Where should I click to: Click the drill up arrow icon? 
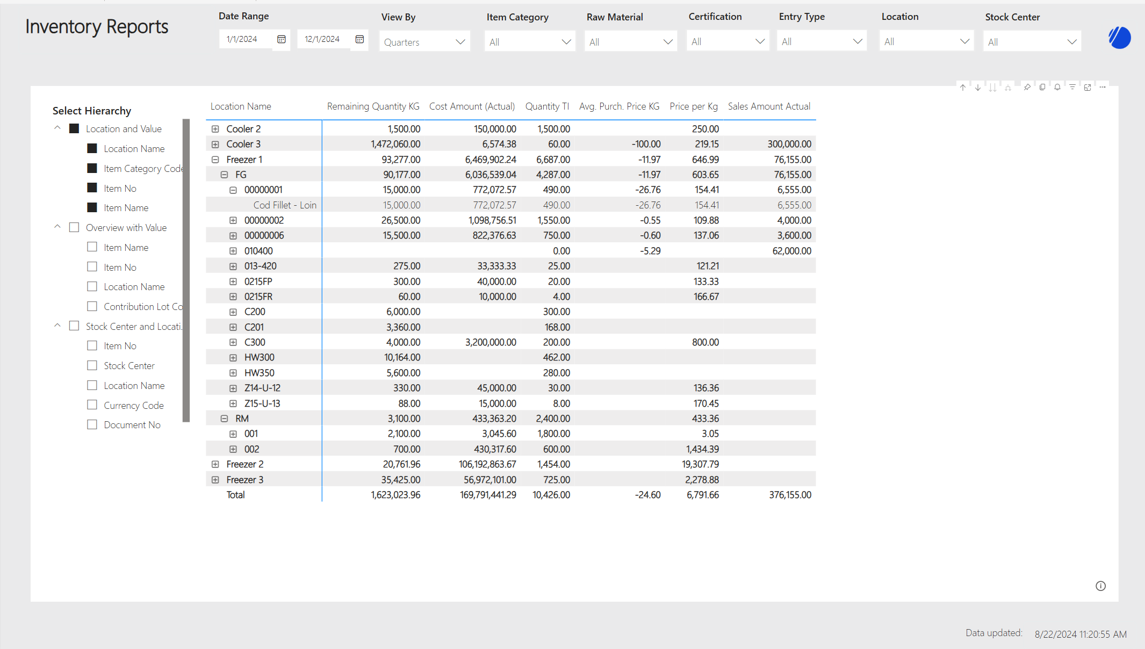(x=963, y=87)
